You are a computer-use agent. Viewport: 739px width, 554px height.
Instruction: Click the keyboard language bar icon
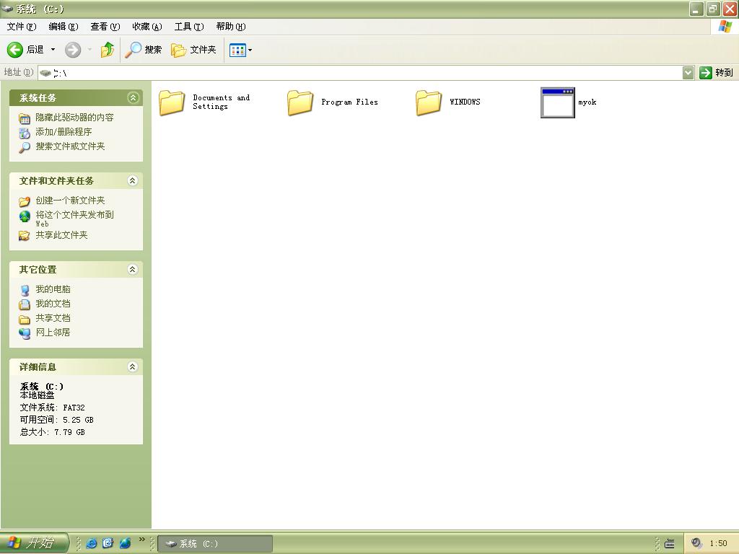[x=669, y=544]
